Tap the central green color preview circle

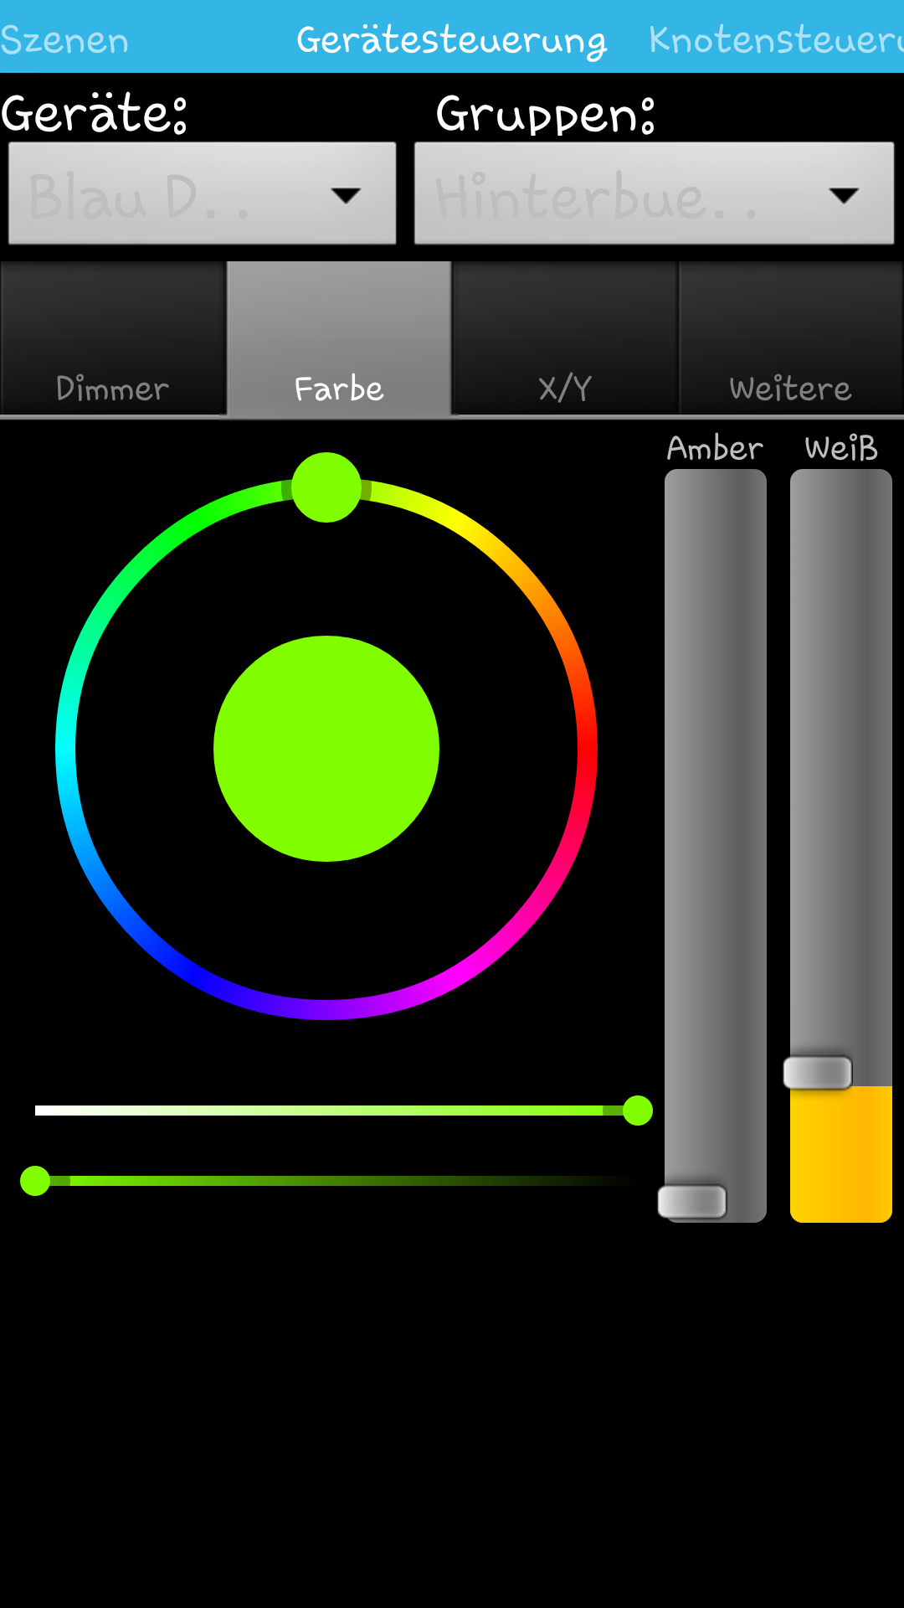[x=326, y=749]
